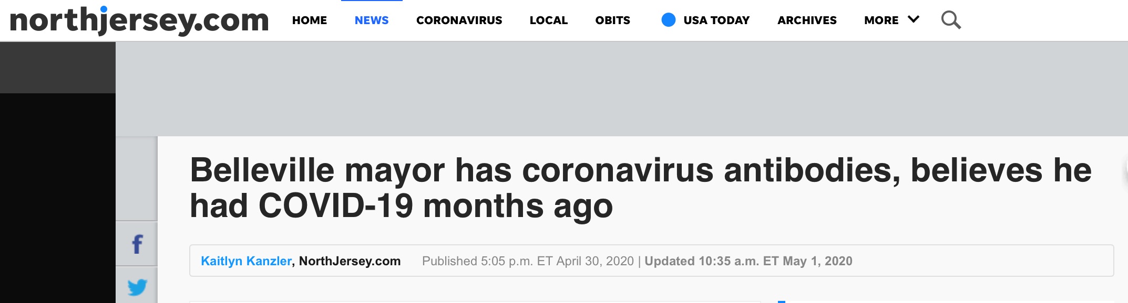The width and height of the screenshot is (1128, 303).
Task: Click the Published April 30, 2020 timestamp
Action: click(528, 261)
